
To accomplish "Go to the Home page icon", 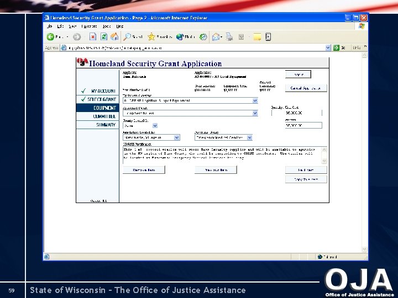I will (x=114, y=37).
